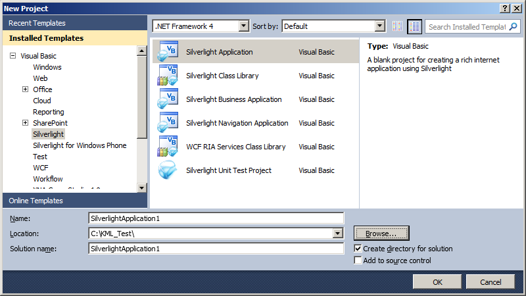Close the New Project dialog

point(517,9)
